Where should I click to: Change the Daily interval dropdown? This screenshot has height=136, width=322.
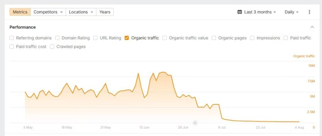click(x=291, y=12)
